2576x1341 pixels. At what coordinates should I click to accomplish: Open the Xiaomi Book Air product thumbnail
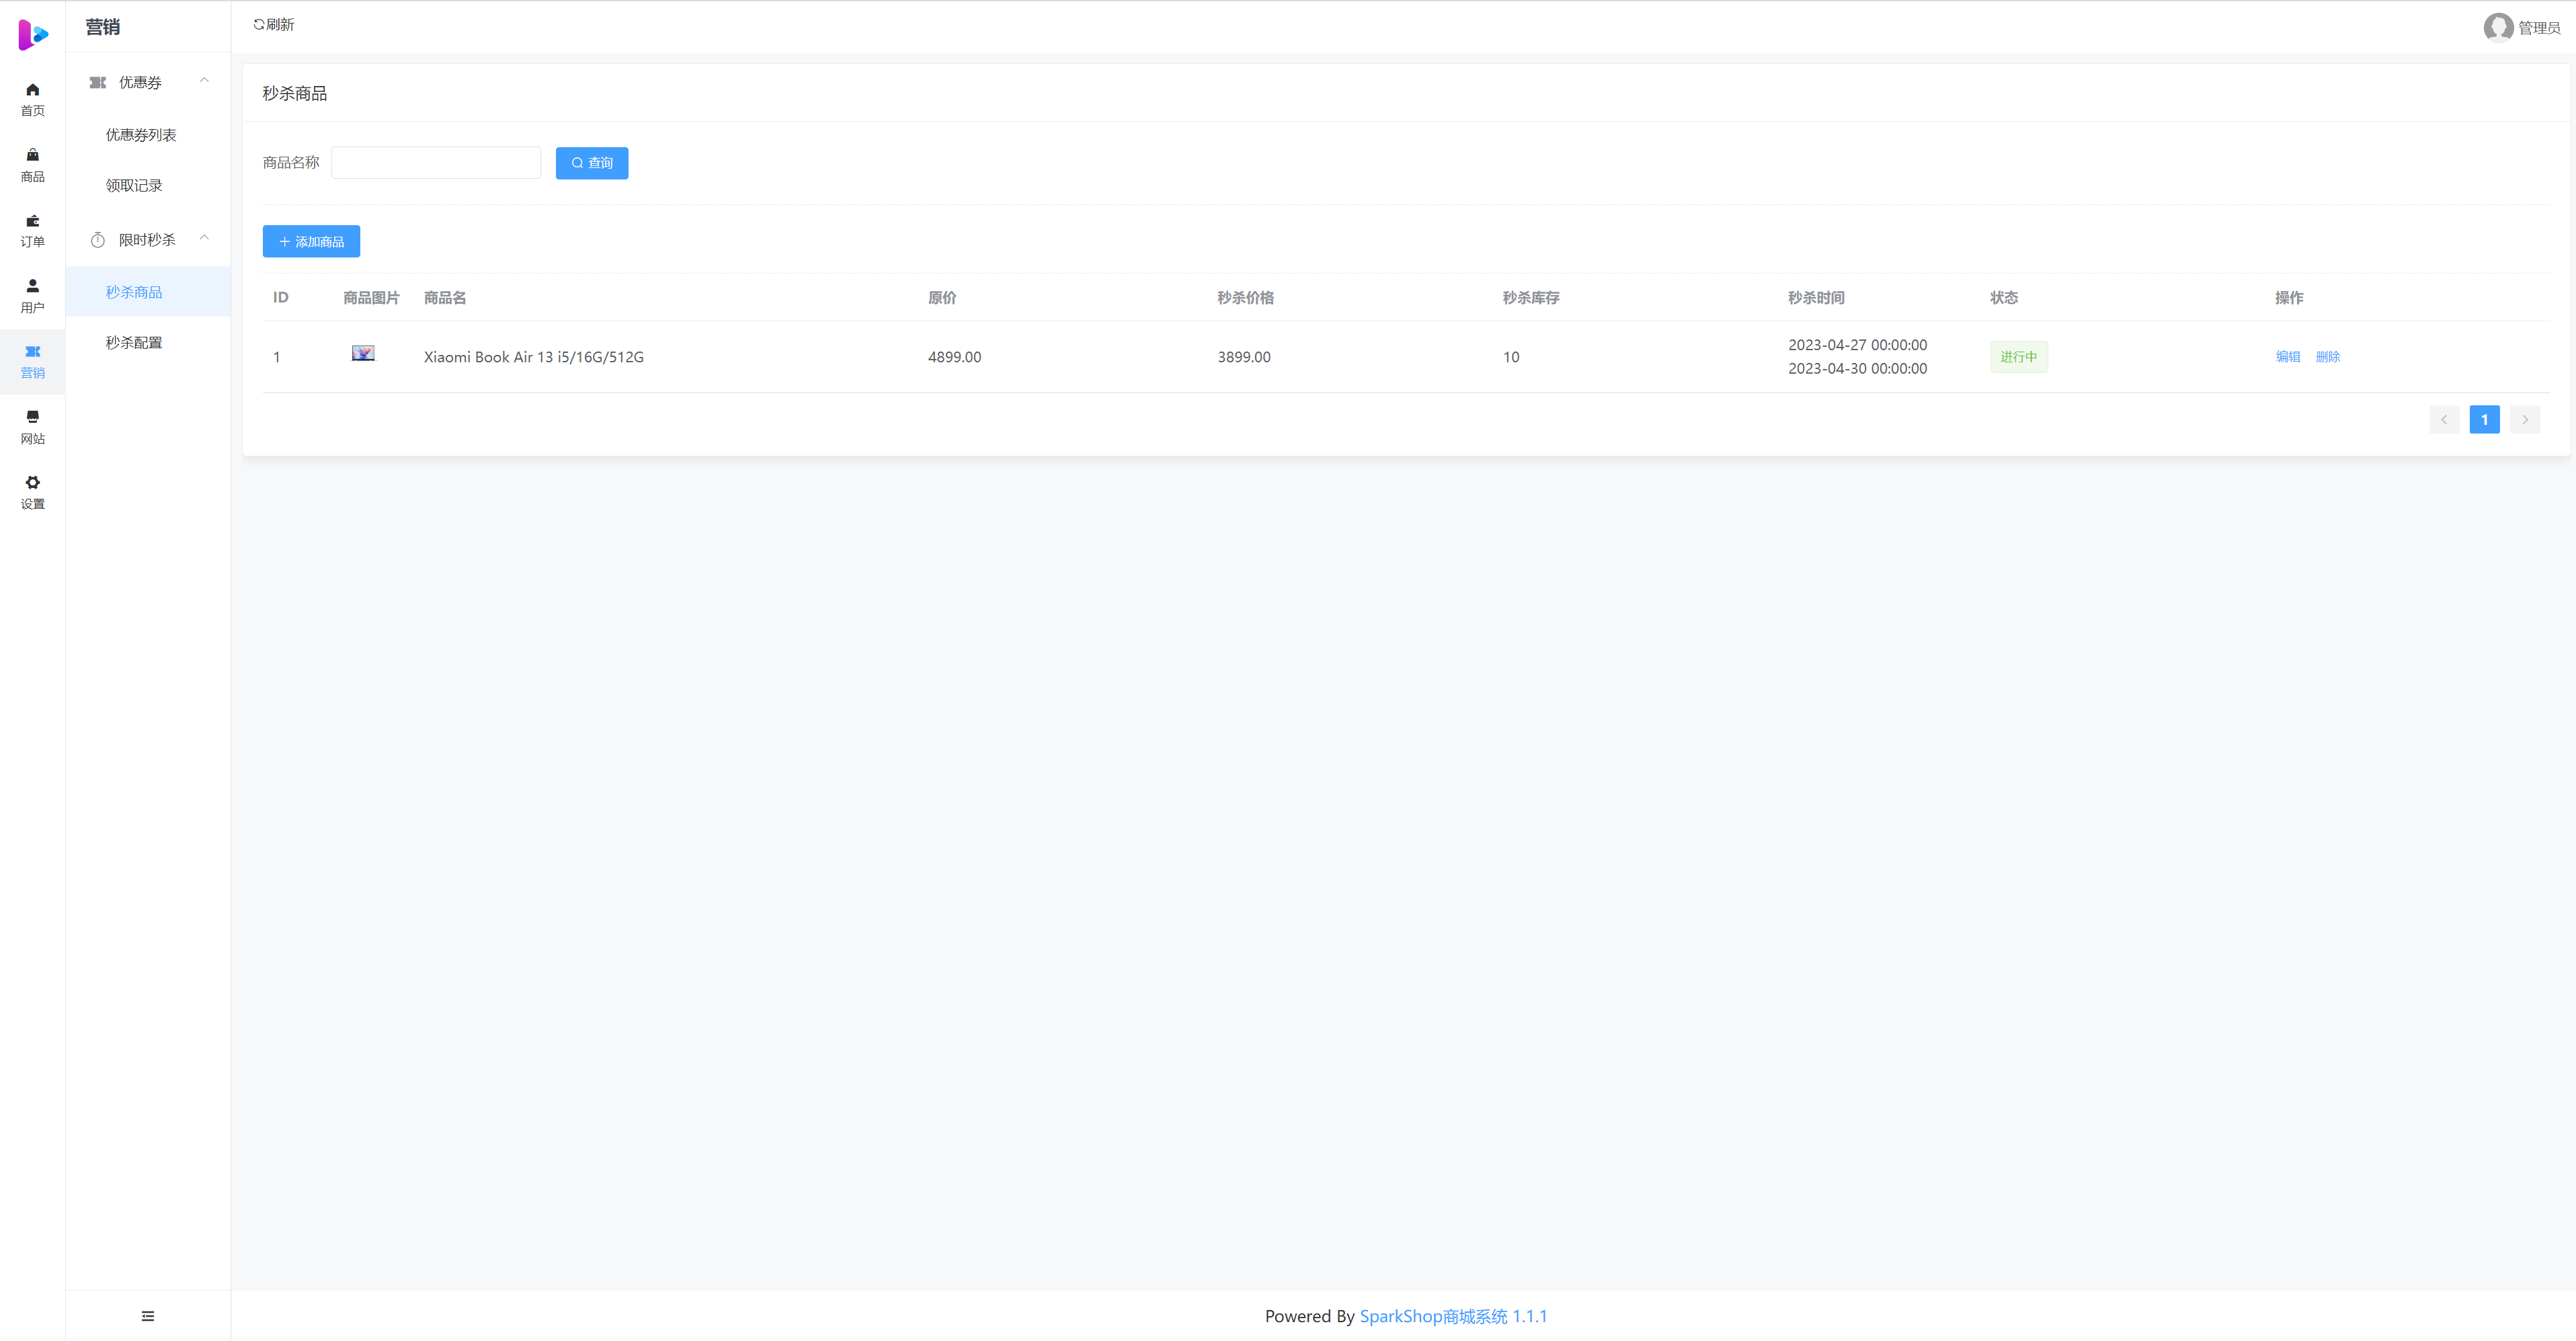point(363,354)
